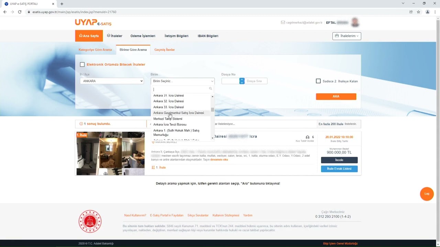Click the email envelope icon in header
The width and height of the screenshot is (440, 247).
coord(283,23)
